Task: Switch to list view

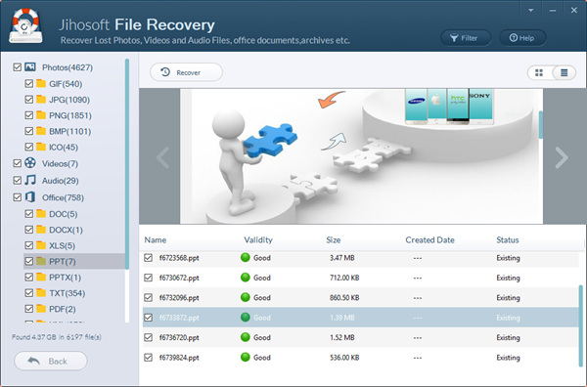Action: click(x=564, y=72)
